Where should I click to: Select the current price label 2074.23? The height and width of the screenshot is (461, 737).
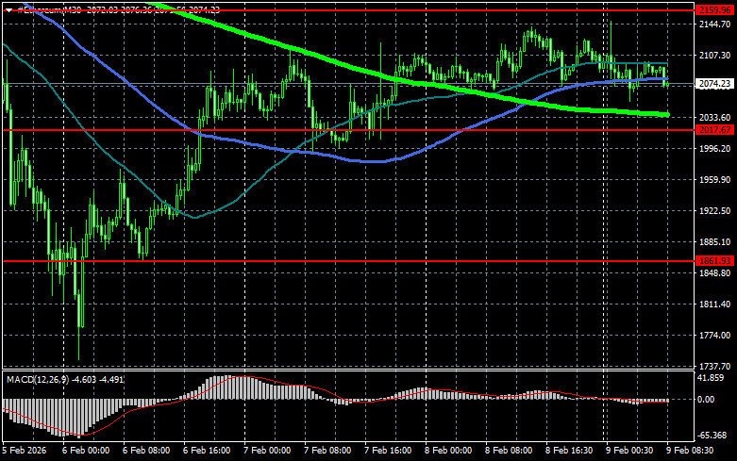(x=714, y=84)
